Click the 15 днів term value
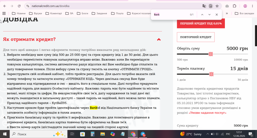The width and height of the screenshot is (257, 138). click(239, 68)
